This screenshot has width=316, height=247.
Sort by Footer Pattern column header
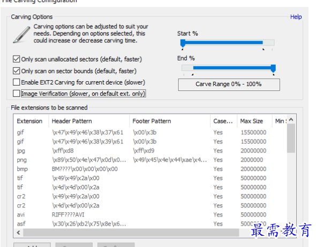[170, 121]
